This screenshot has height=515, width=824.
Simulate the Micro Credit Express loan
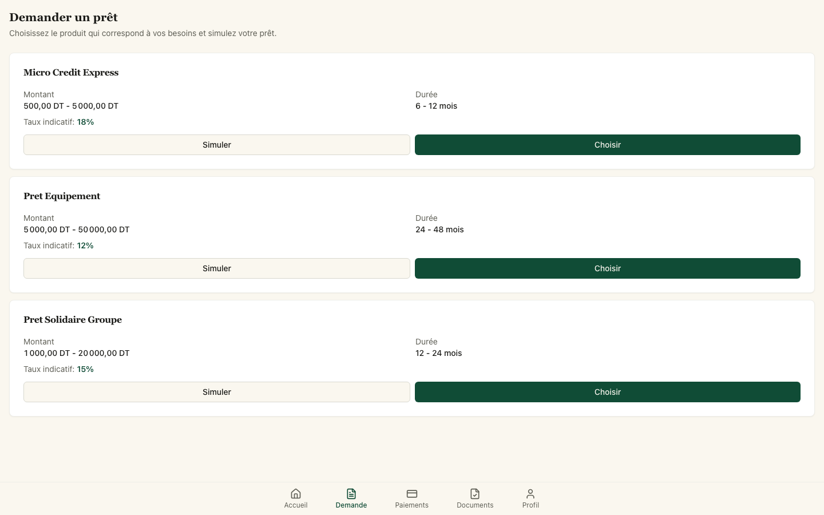(217, 145)
